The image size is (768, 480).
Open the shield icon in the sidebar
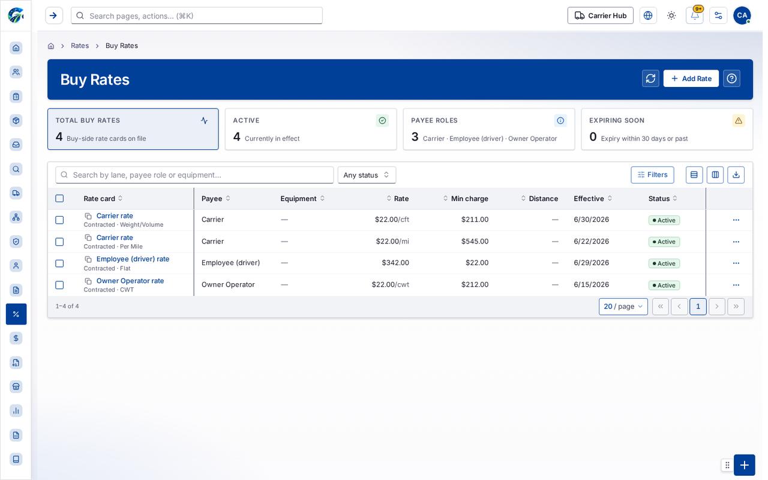16,241
